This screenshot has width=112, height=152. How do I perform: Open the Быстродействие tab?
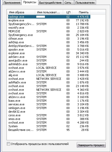pyautogui.click(x=50, y=3)
